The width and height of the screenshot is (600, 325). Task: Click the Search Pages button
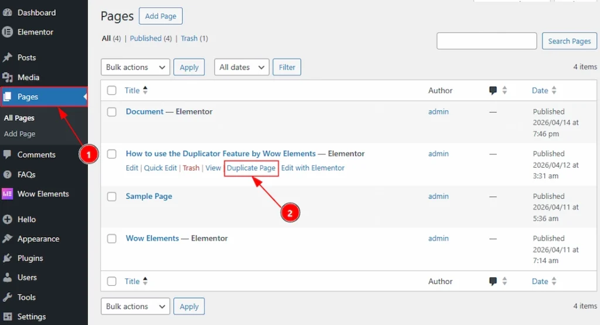click(570, 41)
